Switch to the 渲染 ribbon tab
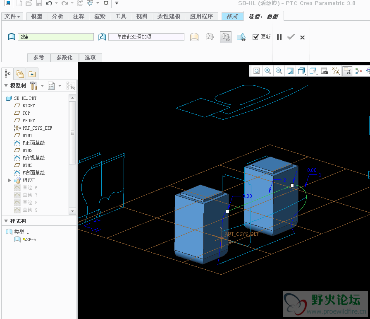 click(x=100, y=16)
